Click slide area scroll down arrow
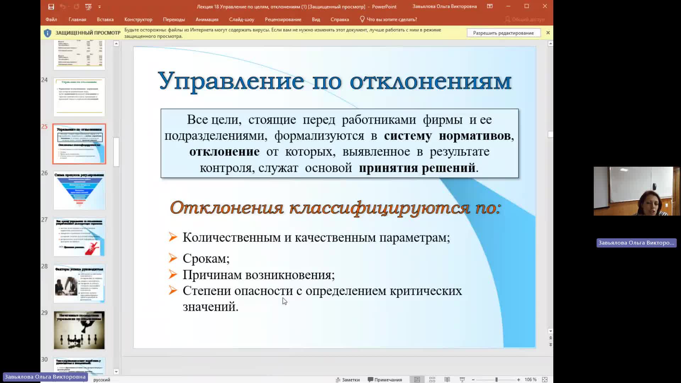The image size is (681, 383). pyautogui.click(x=550, y=331)
